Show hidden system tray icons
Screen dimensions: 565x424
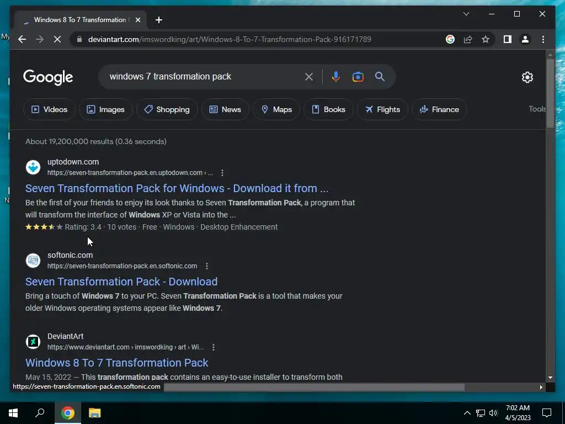[x=467, y=413]
